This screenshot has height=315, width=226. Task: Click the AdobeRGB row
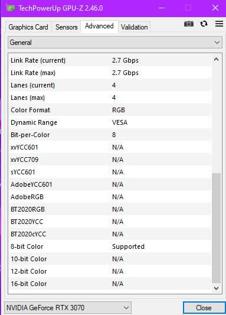click(x=110, y=197)
